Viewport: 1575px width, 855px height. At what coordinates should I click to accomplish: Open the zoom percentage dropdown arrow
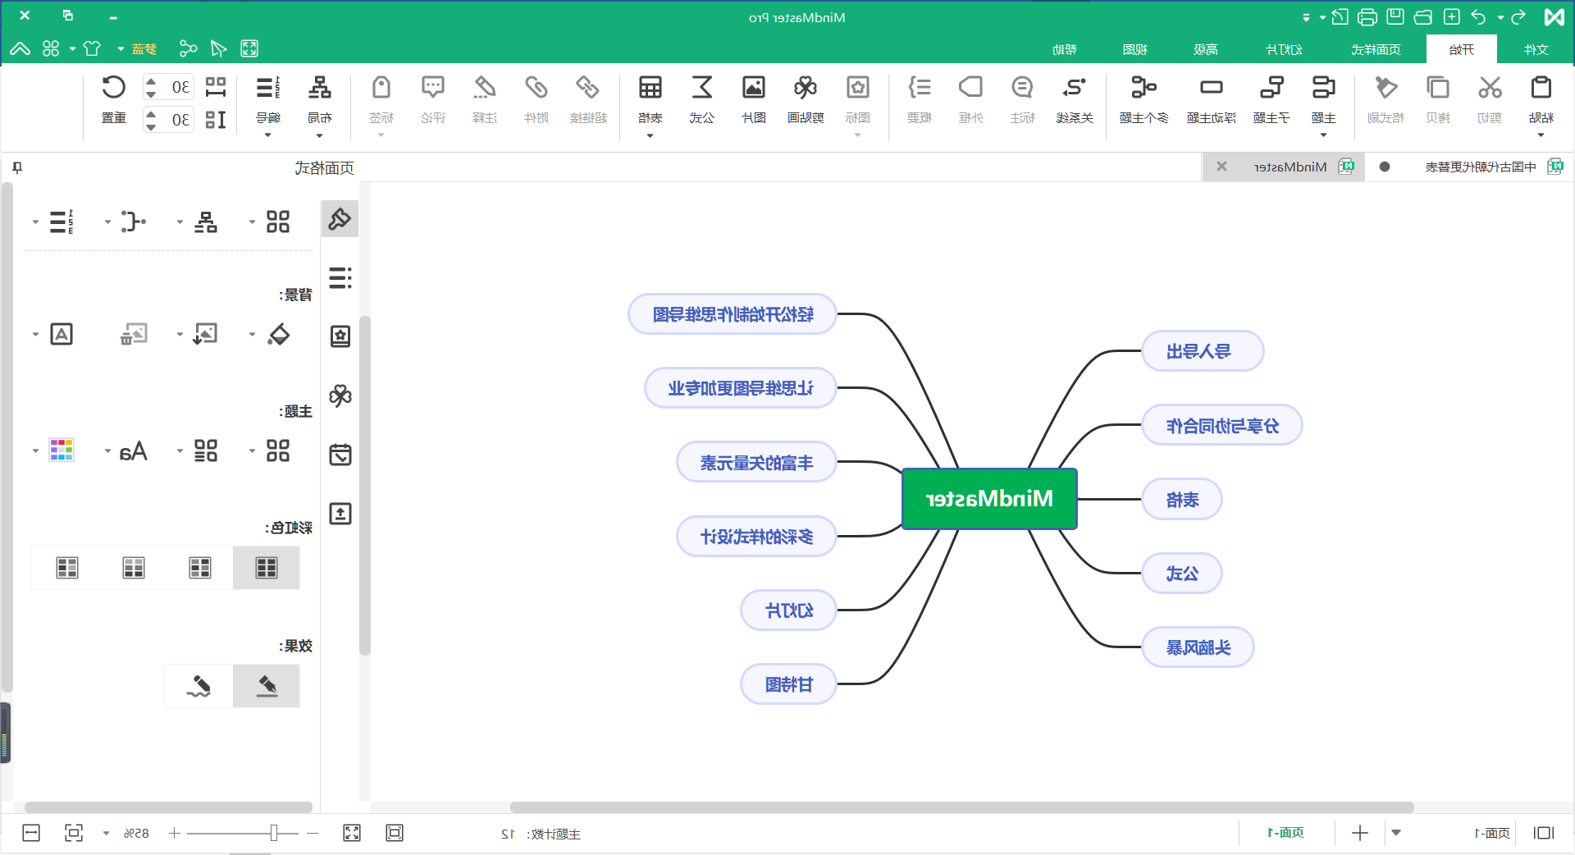[106, 834]
